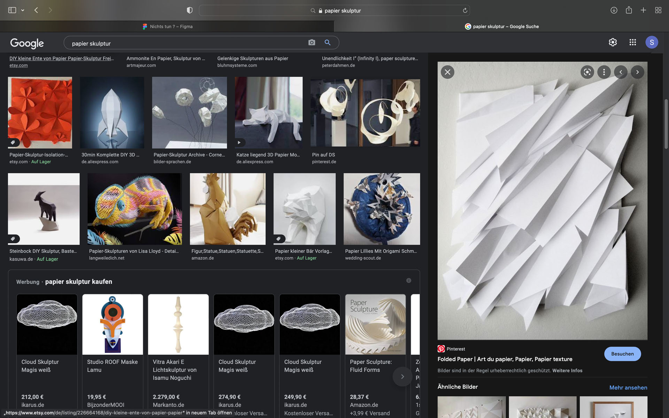The image size is (669, 418).
Task: Open the 'Papier-Skulptur Archive' thumbnail
Action: click(190, 113)
